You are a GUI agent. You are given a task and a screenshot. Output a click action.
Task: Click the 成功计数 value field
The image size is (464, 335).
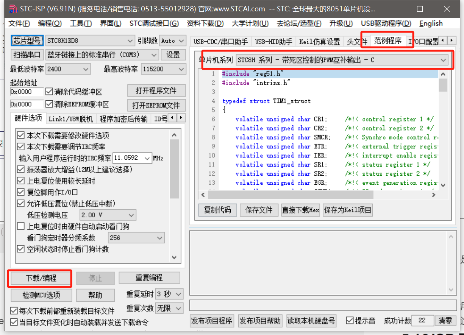point(422,321)
